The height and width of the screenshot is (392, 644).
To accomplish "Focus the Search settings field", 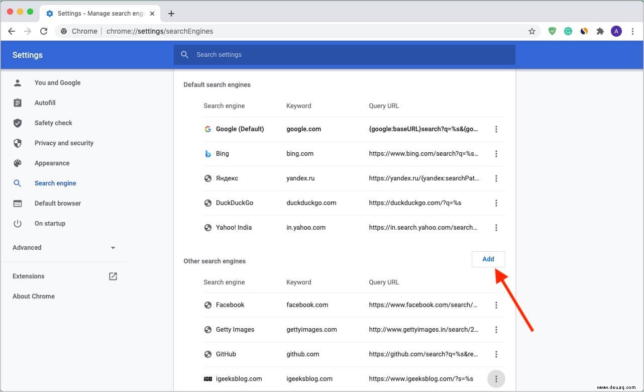I will click(x=345, y=55).
